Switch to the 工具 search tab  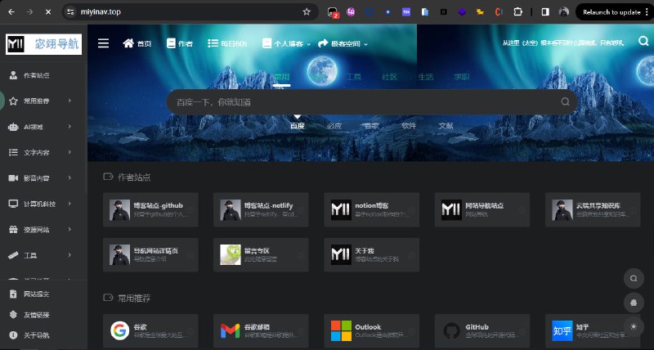(x=353, y=77)
